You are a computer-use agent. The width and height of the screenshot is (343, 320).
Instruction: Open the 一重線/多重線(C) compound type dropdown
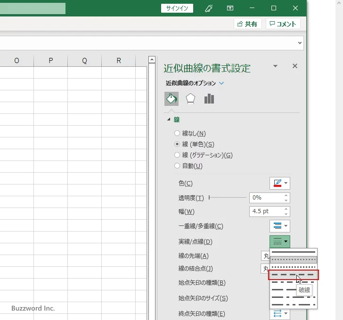280,226
